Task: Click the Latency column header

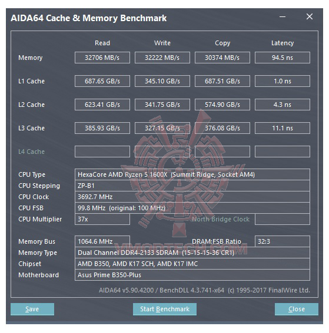Action: tap(283, 43)
